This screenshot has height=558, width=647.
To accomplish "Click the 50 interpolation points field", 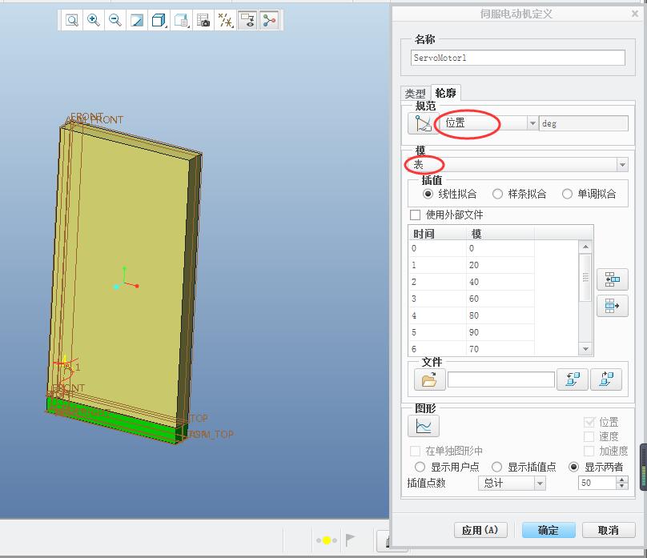I will (x=597, y=483).
